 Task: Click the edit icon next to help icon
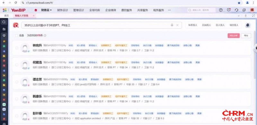tap(244, 10)
